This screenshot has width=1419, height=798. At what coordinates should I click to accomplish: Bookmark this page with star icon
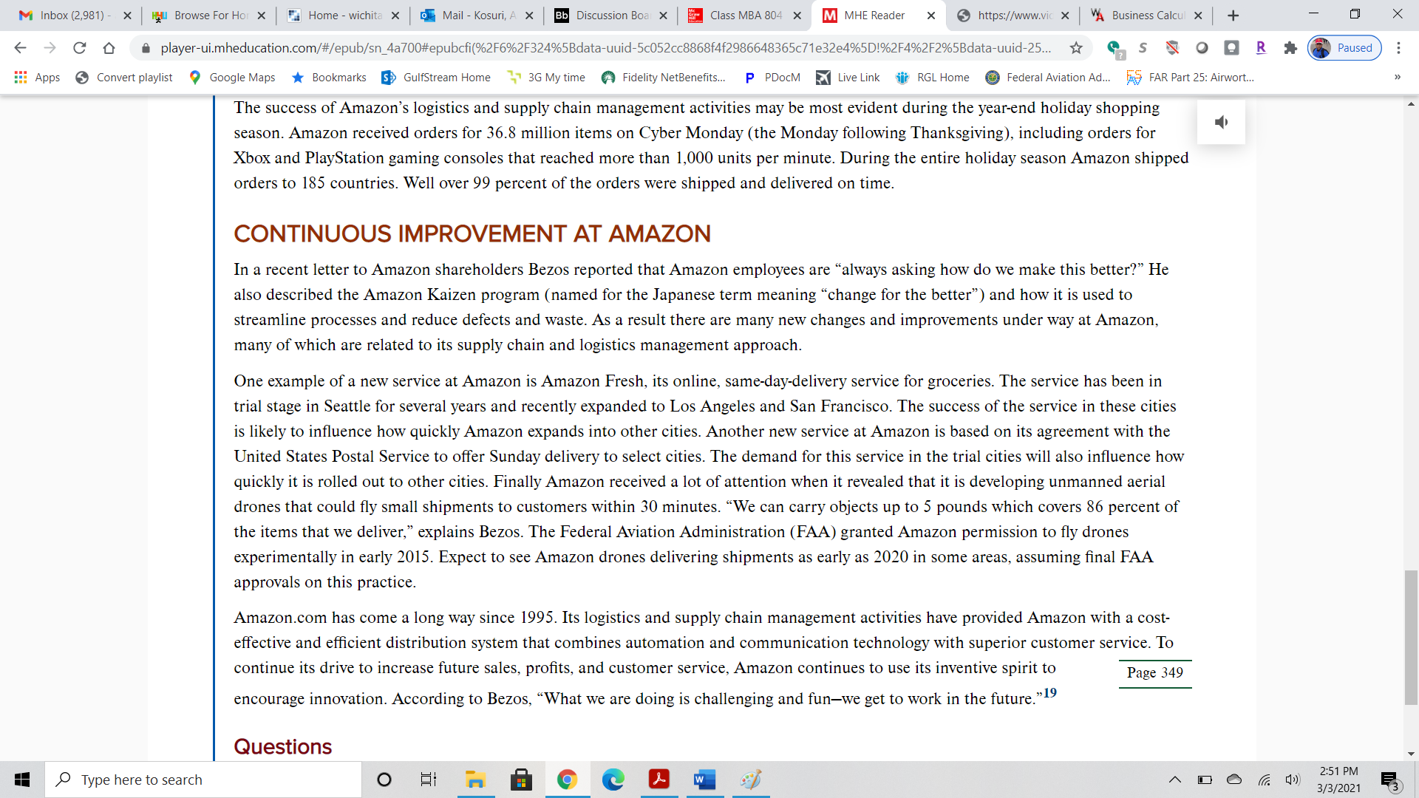[1076, 48]
